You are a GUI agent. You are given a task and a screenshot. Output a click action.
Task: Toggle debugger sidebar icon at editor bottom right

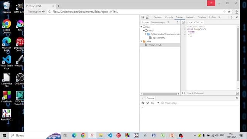(237, 93)
